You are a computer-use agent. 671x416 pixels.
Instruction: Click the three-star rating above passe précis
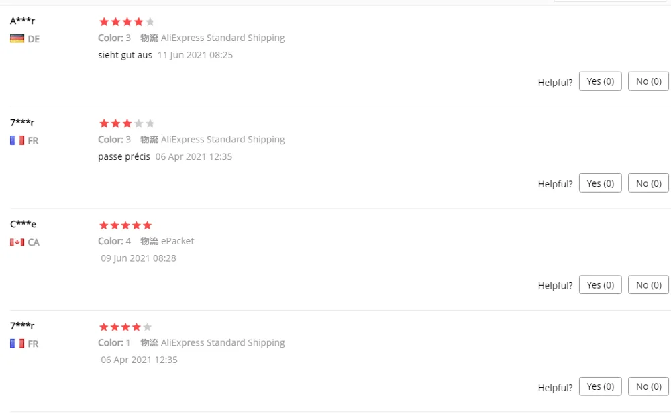pyautogui.click(x=126, y=123)
